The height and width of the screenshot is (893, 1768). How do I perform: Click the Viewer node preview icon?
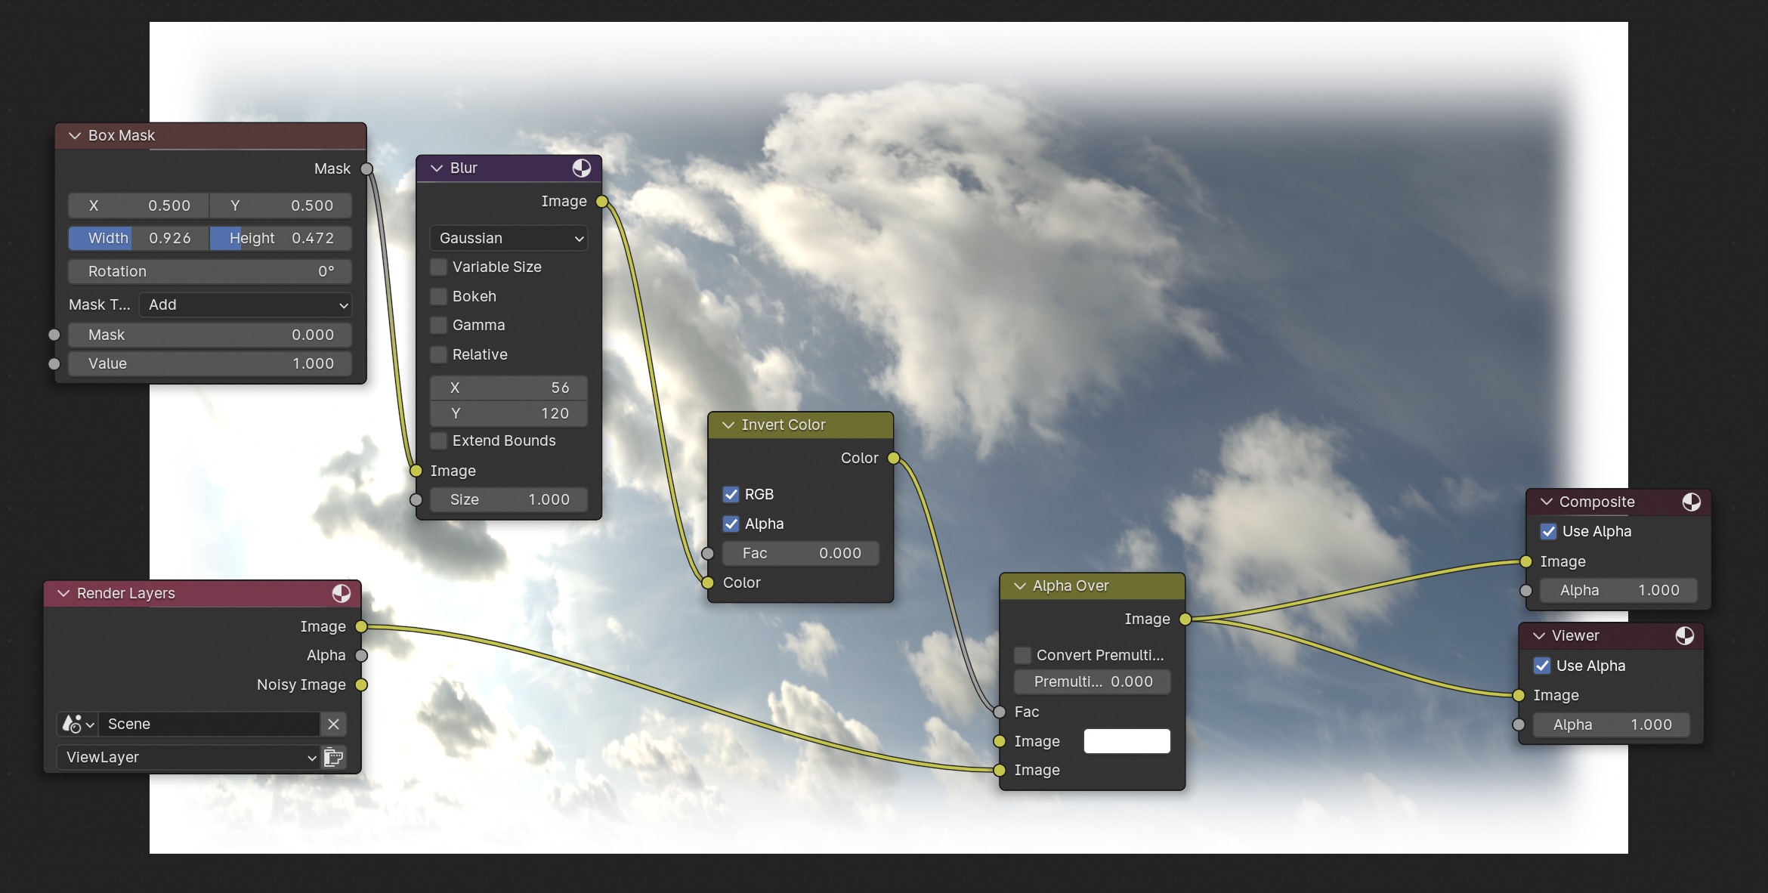(1684, 635)
